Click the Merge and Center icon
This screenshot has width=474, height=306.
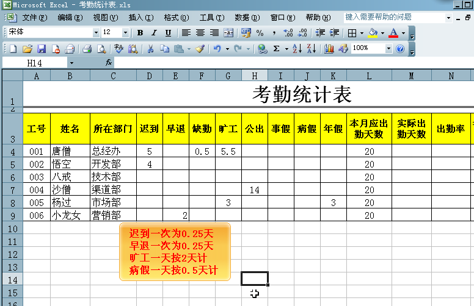click(228, 33)
